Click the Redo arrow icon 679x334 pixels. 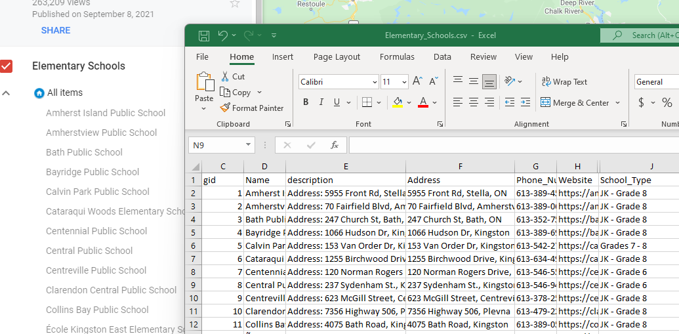[248, 35]
